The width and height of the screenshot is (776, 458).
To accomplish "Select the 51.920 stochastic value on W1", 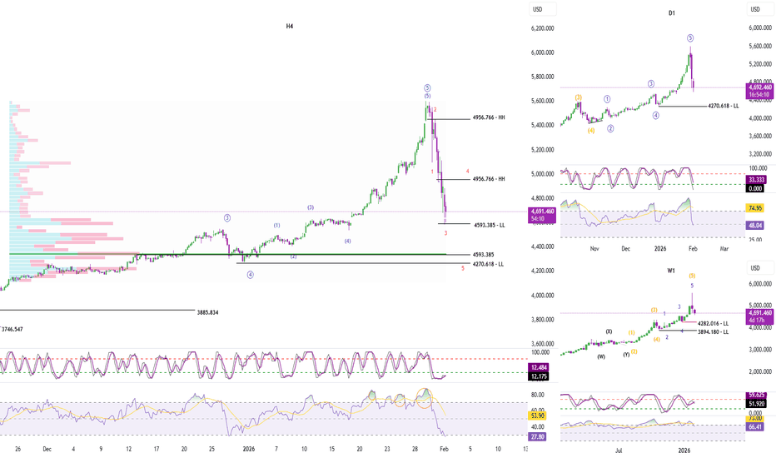I will pyautogui.click(x=755, y=404).
